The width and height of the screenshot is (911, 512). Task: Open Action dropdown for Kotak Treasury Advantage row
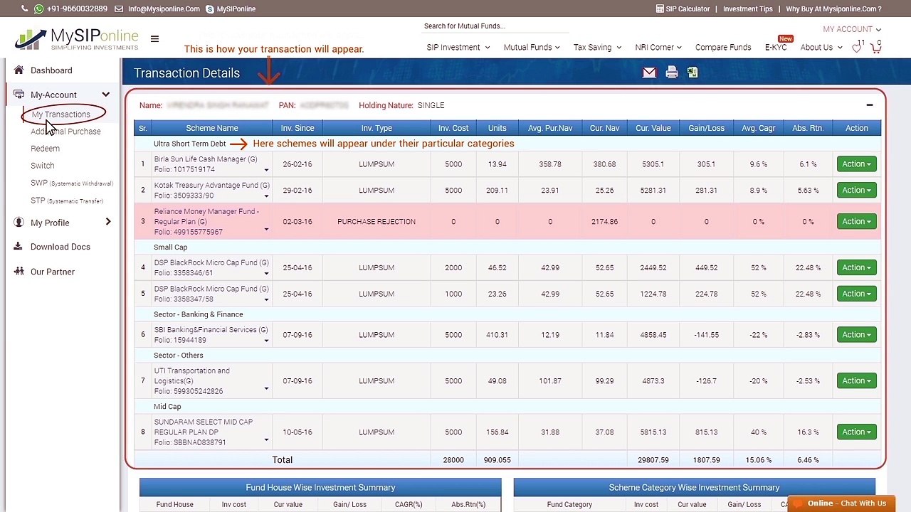(x=856, y=190)
